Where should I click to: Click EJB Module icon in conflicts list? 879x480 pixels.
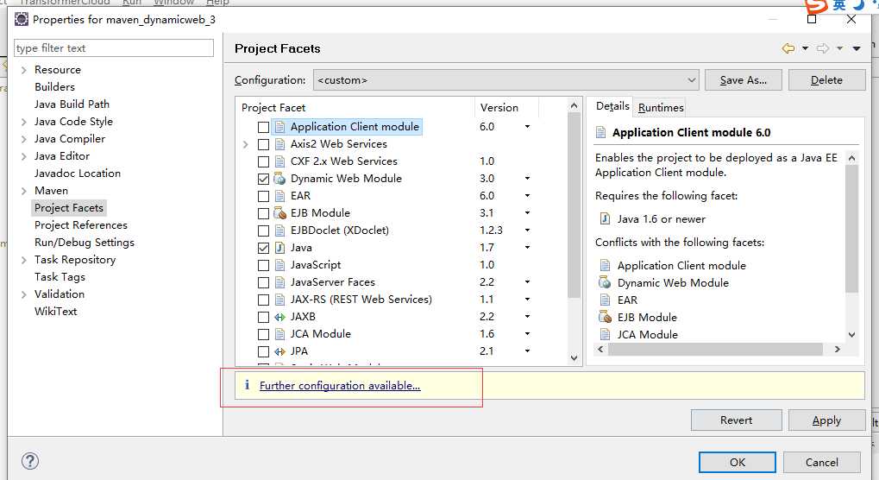tap(605, 318)
